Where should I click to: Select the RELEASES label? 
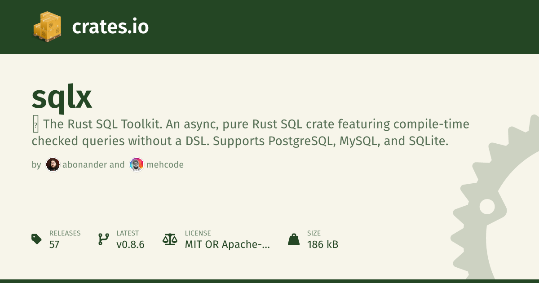(65, 233)
